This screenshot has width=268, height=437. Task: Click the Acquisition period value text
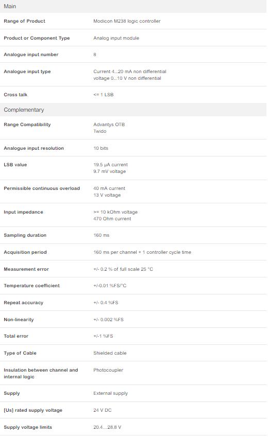142,252
